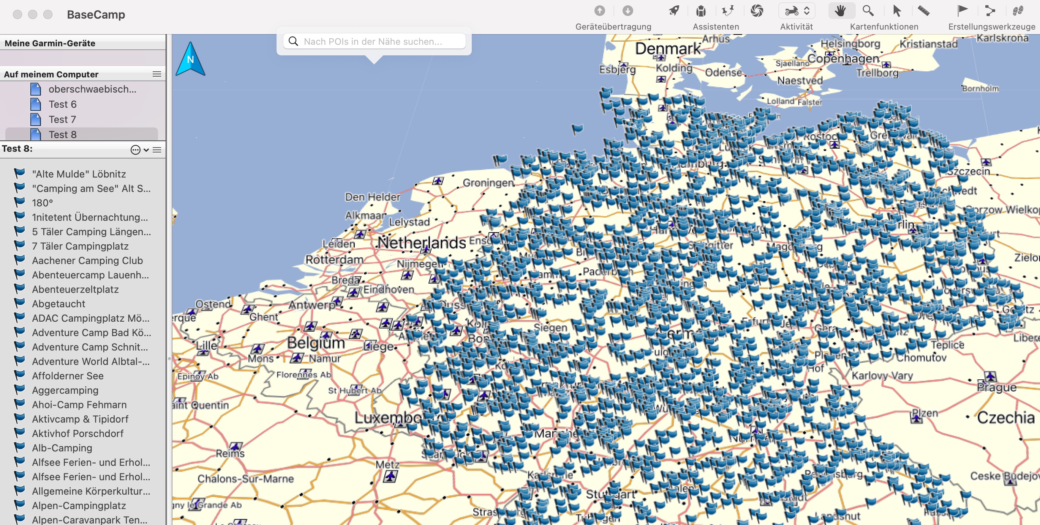
Task: Select waypoint 'Adventure World Albtal-...'
Action: (x=90, y=361)
